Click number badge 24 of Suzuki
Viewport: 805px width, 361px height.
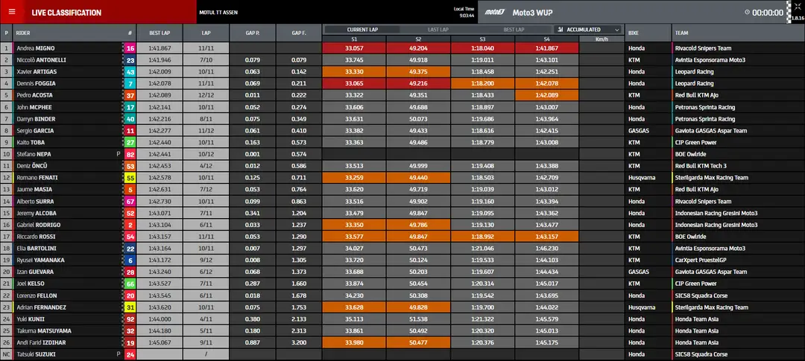pyautogui.click(x=130, y=354)
